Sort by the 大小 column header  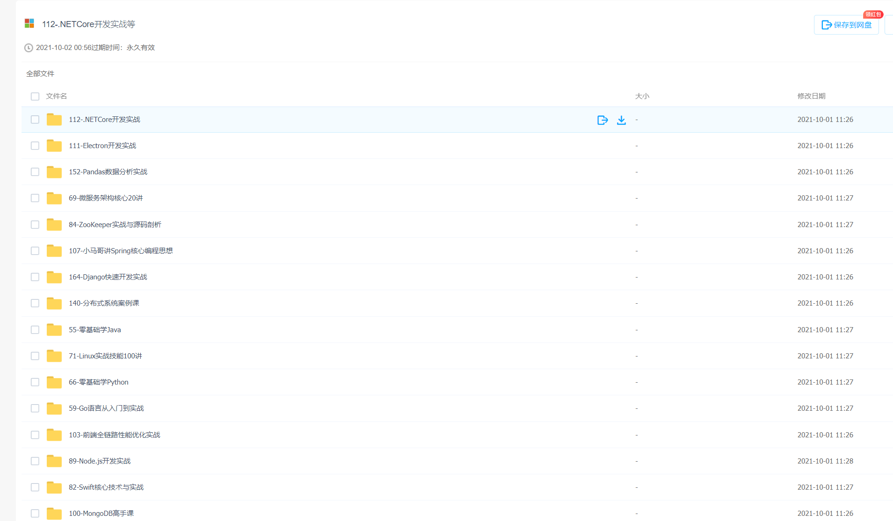642,96
